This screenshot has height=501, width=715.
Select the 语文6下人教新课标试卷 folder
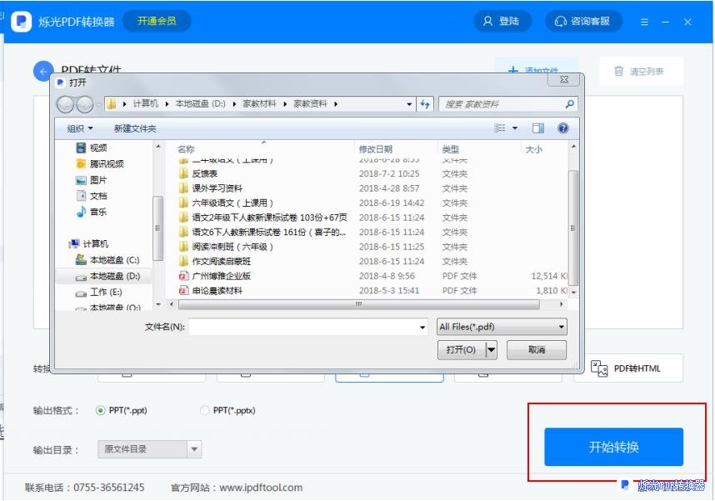click(262, 233)
